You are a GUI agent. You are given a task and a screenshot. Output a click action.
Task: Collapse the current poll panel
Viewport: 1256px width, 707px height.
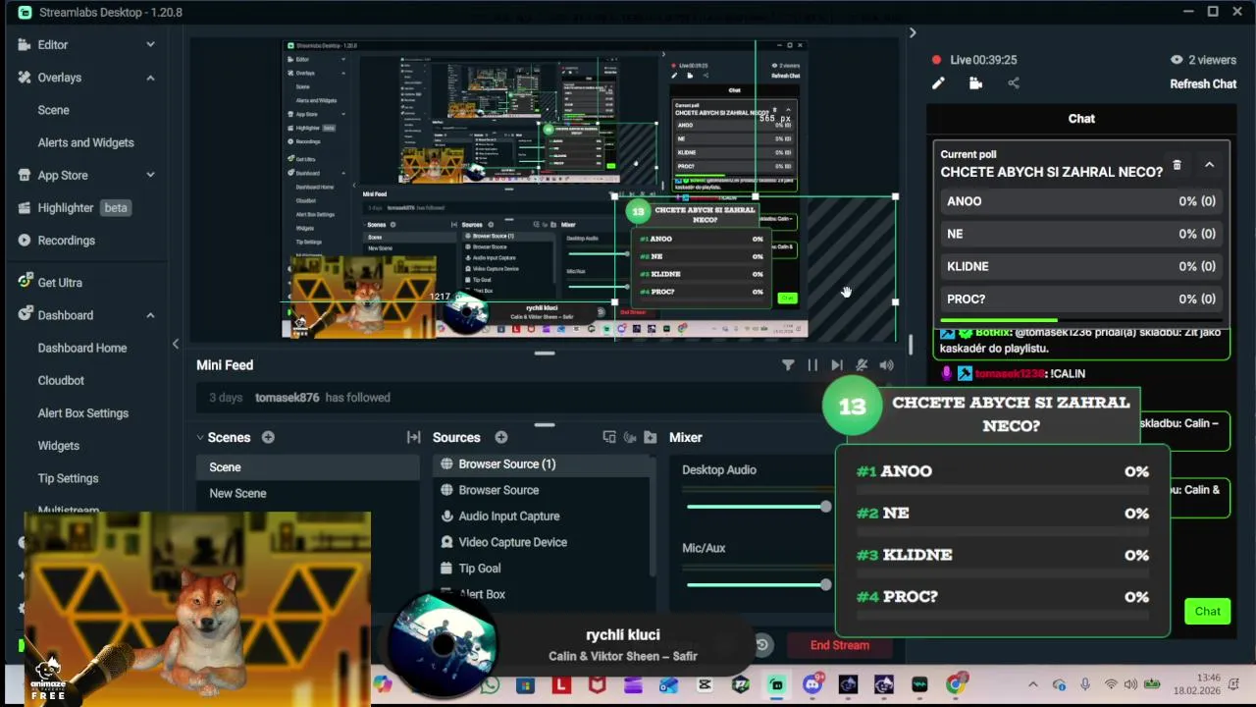[x=1209, y=165]
